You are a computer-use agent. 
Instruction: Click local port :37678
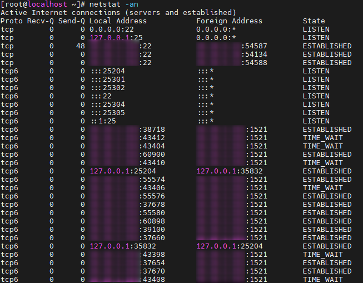coord(152,205)
